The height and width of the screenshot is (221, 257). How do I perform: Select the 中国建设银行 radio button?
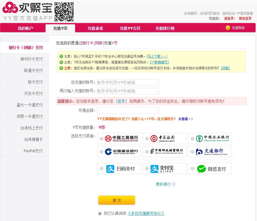(101, 152)
